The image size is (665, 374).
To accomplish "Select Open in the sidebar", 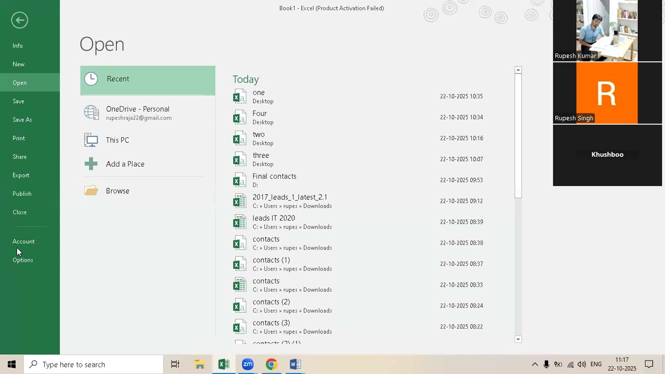I will pos(20,83).
